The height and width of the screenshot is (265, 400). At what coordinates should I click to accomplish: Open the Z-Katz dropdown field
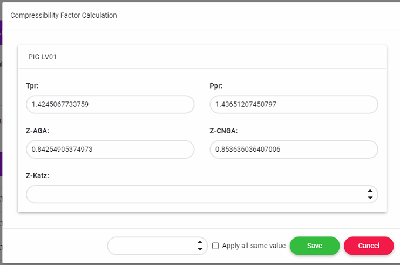point(194,194)
